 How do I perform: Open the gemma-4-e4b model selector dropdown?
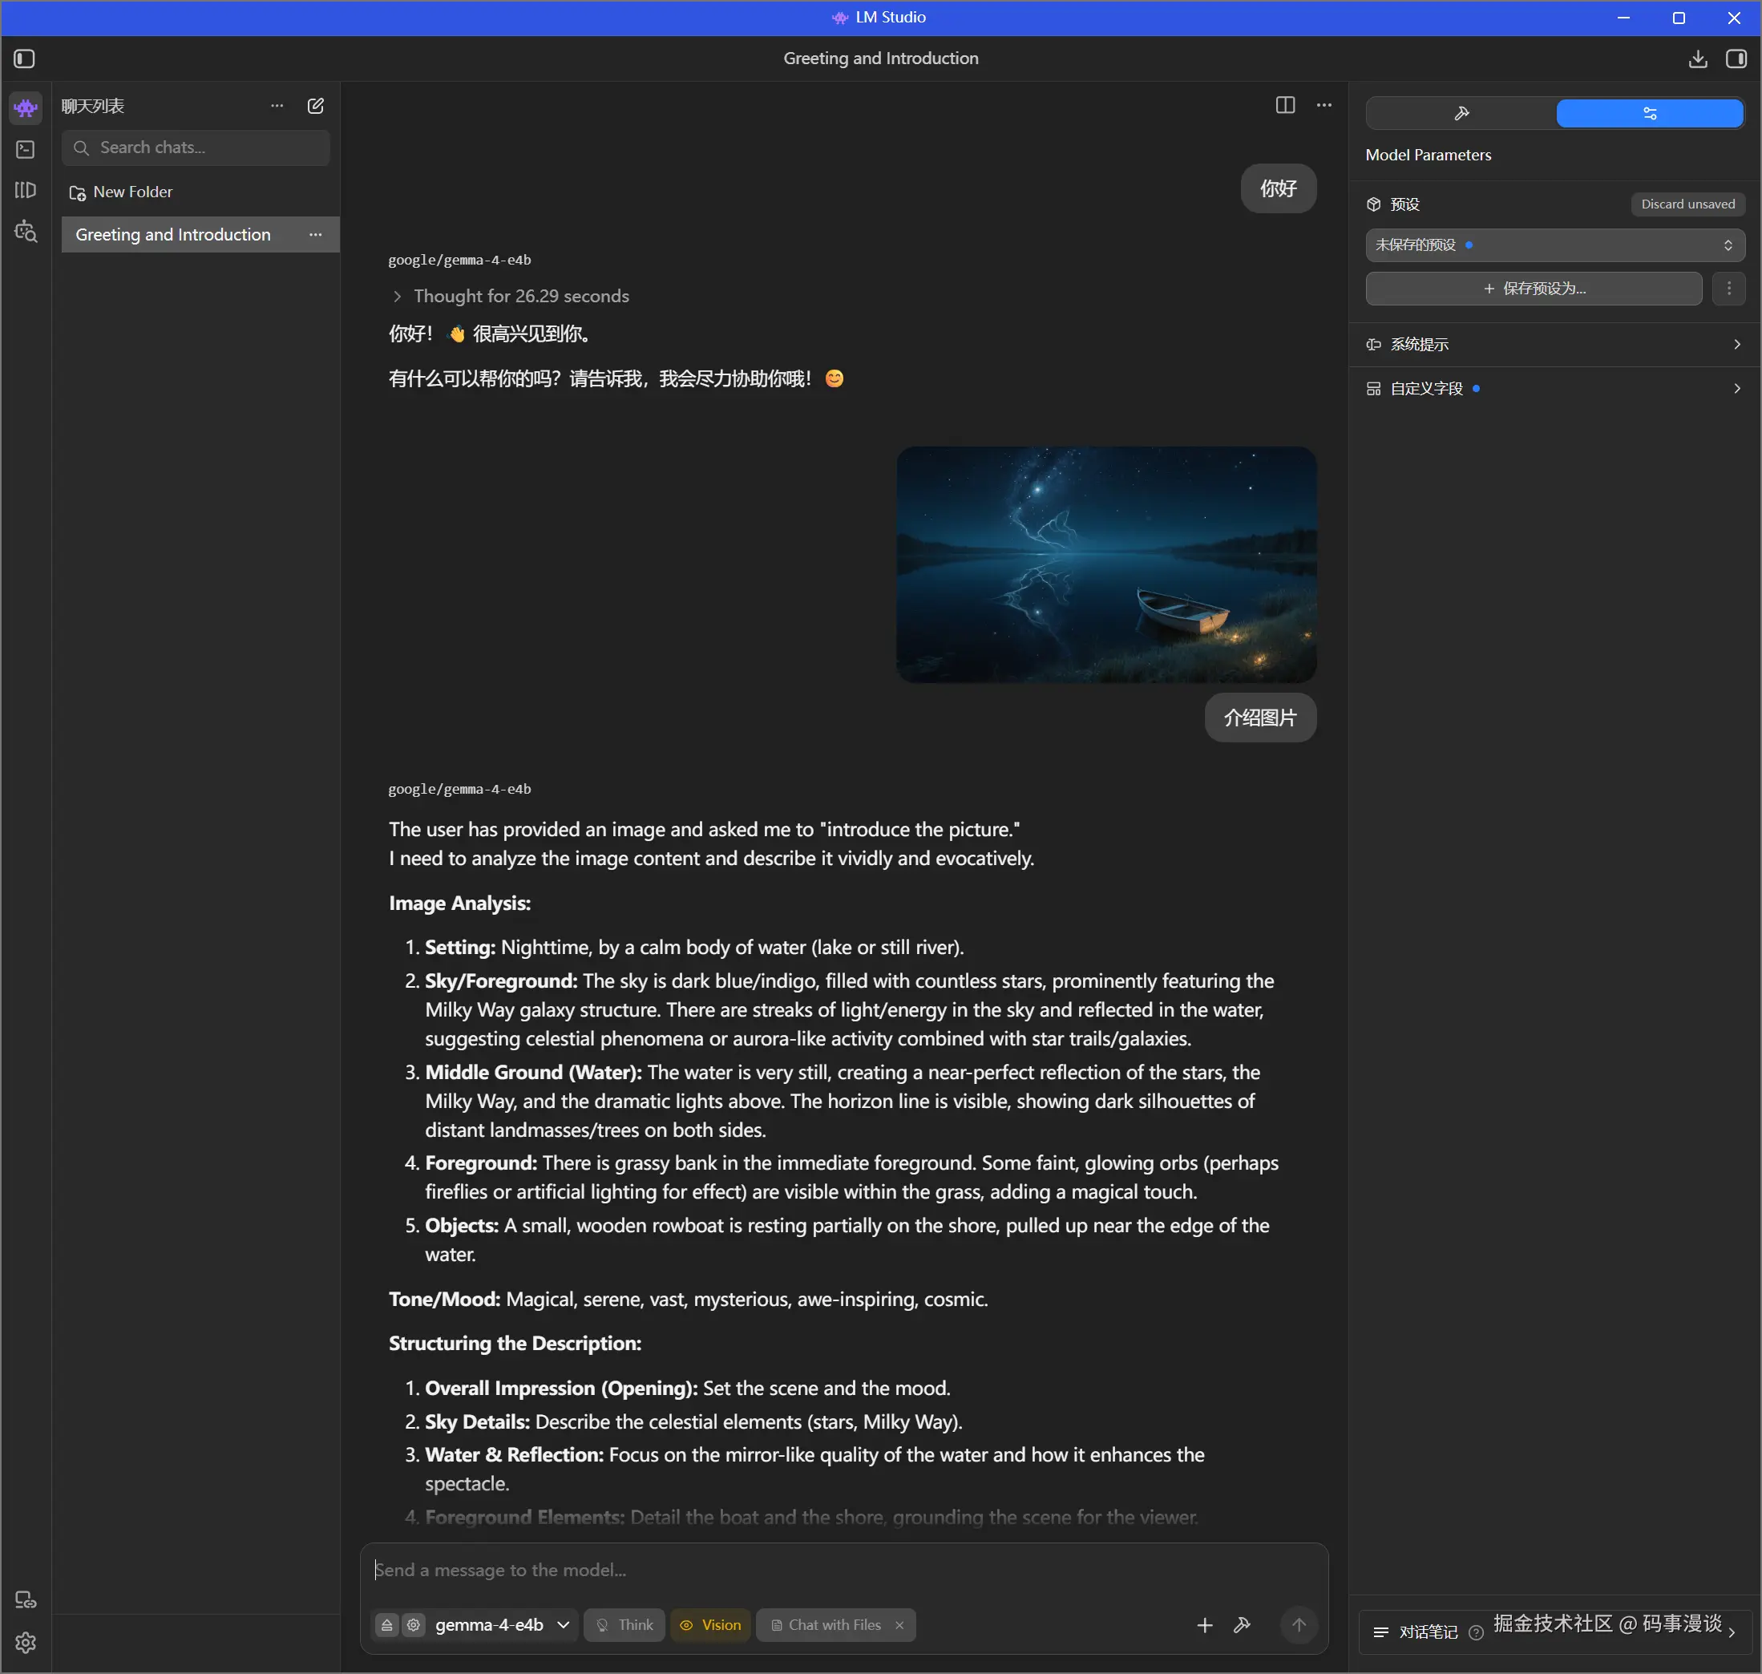click(501, 1625)
